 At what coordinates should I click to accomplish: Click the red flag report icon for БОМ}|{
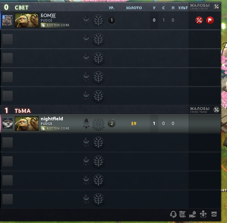coord(210,20)
